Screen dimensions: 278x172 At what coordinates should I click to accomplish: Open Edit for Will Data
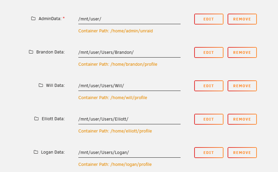(209, 86)
